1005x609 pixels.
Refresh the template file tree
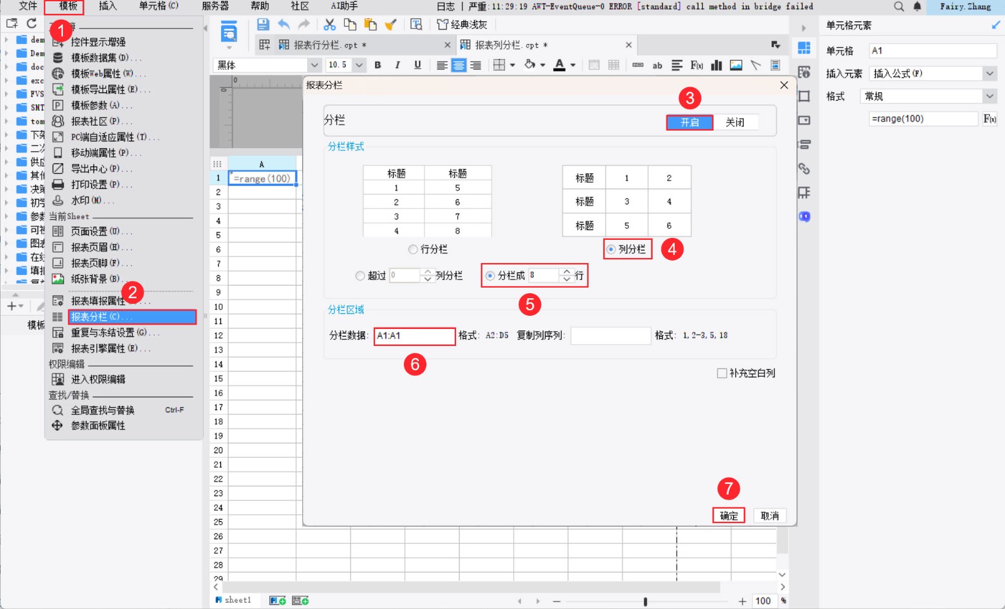(x=31, y=24)
